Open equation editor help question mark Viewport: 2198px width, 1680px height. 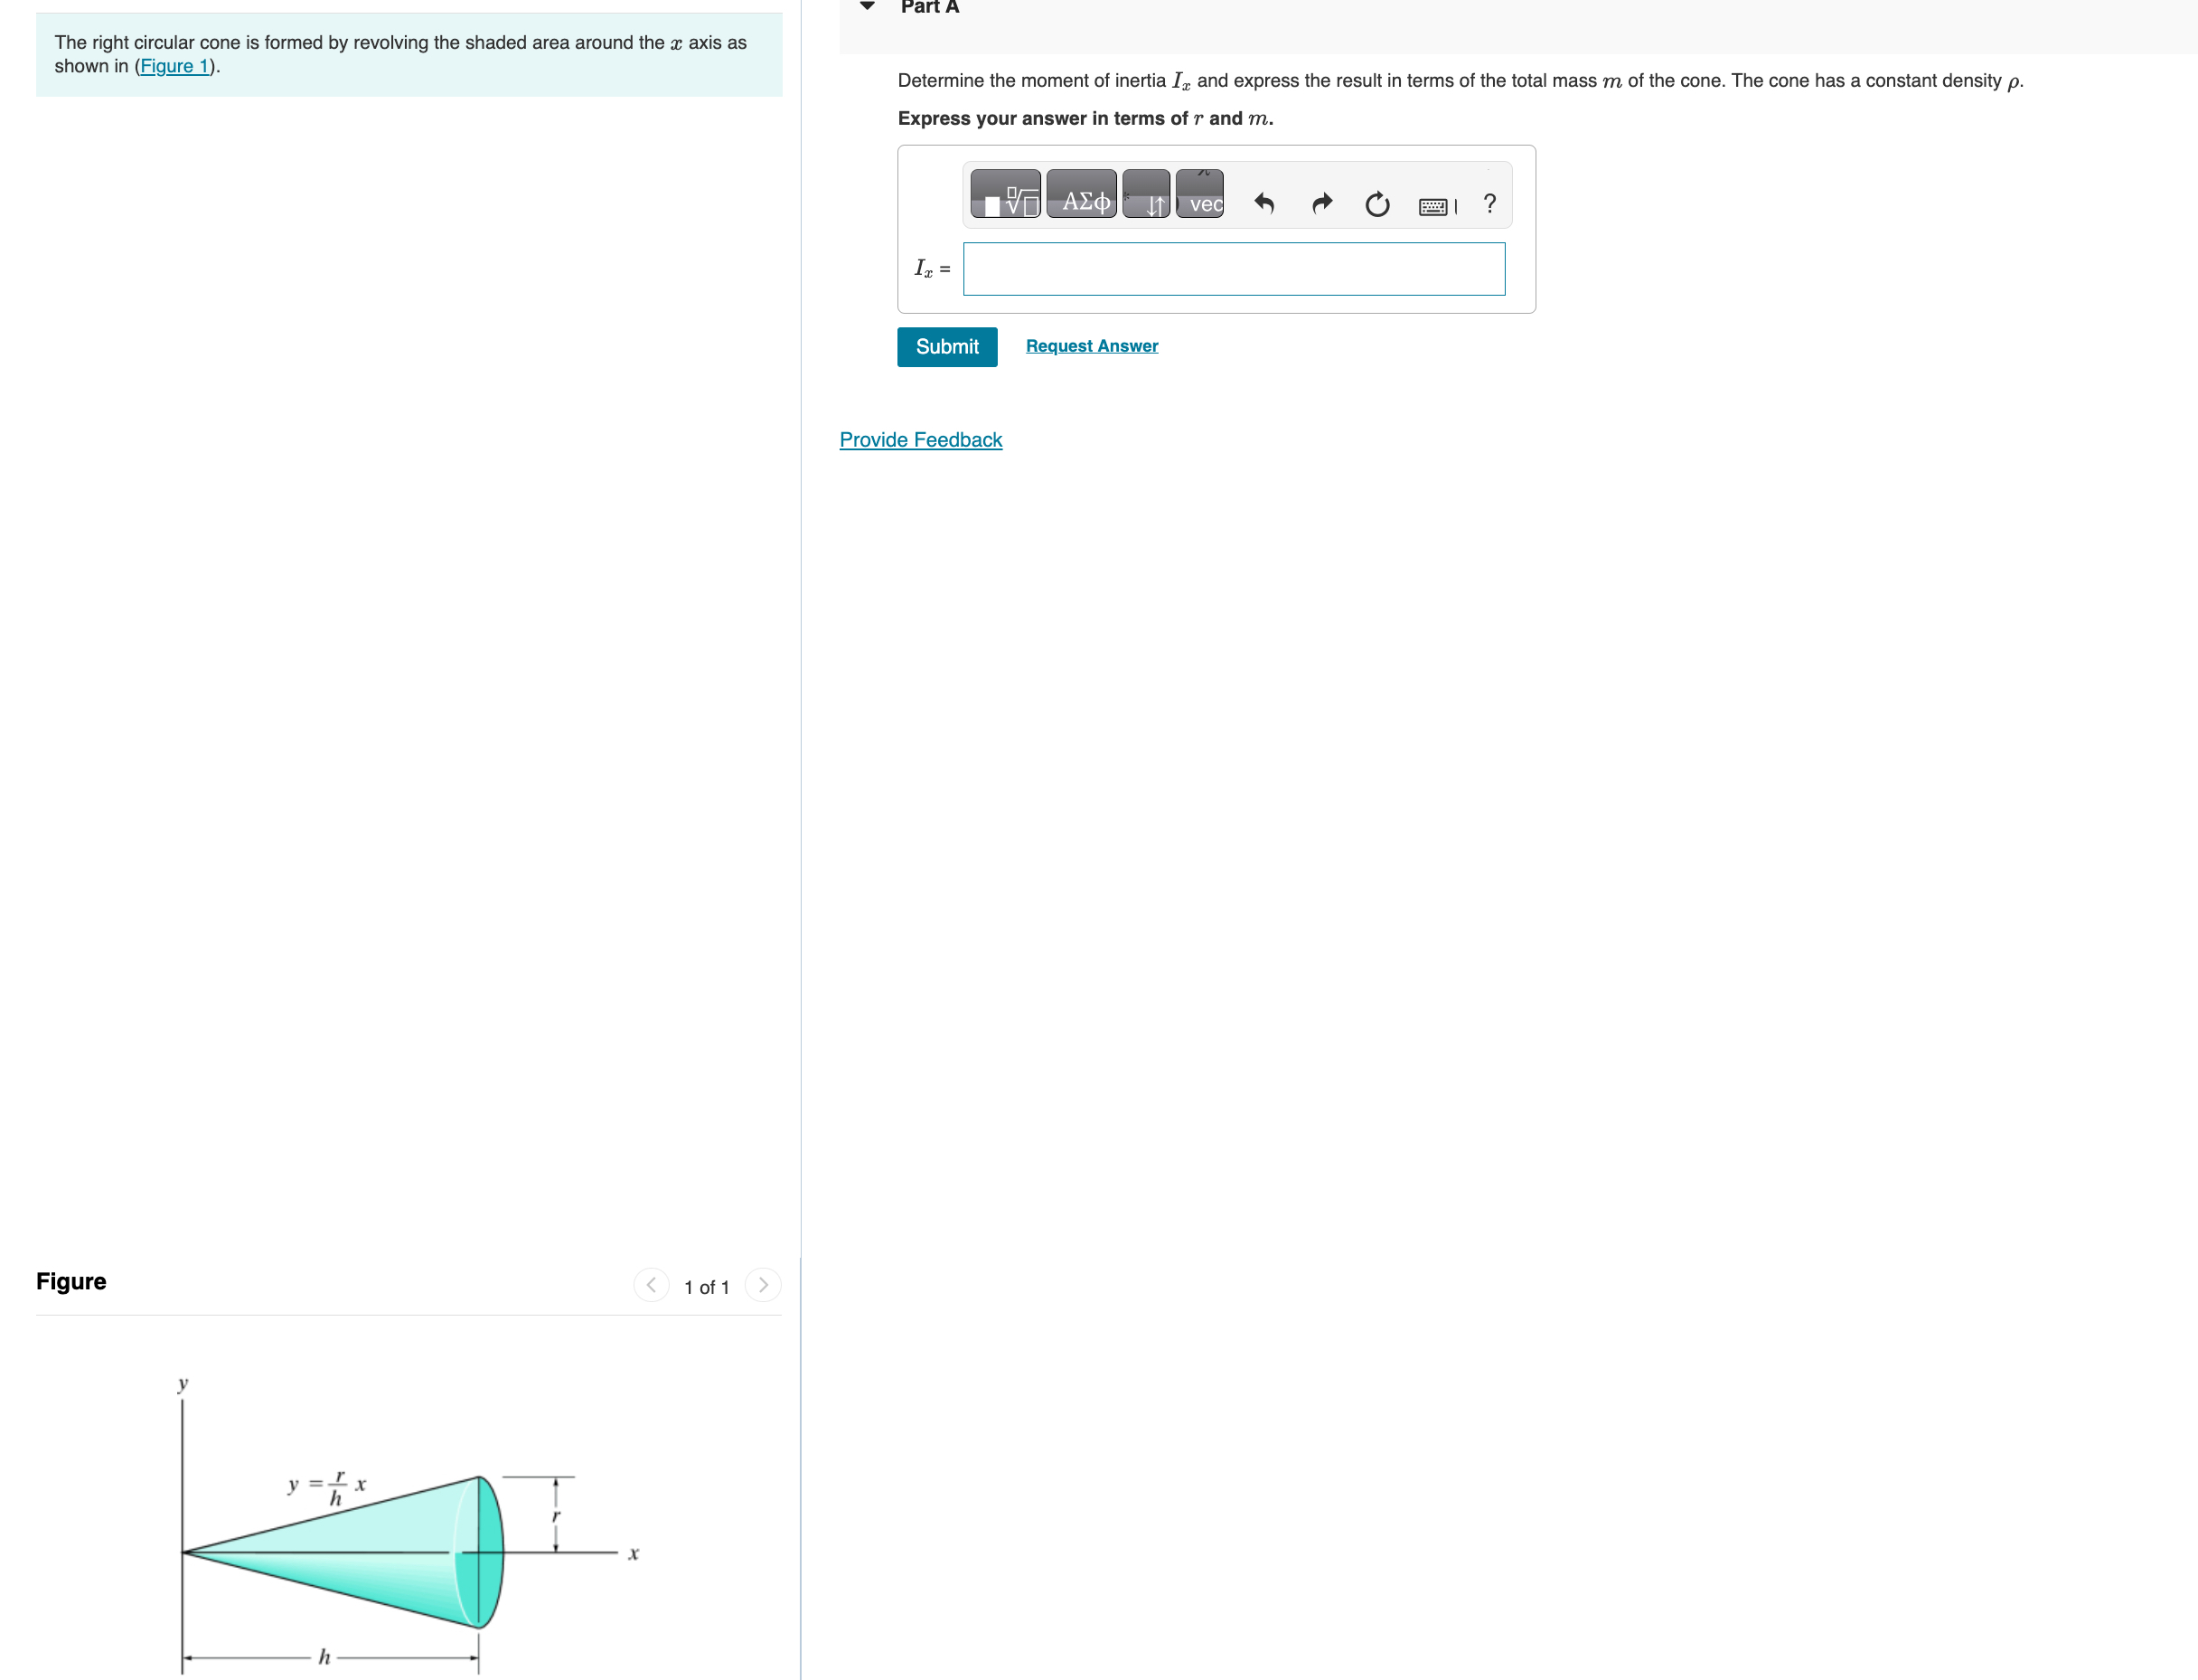pos(1489,204)
